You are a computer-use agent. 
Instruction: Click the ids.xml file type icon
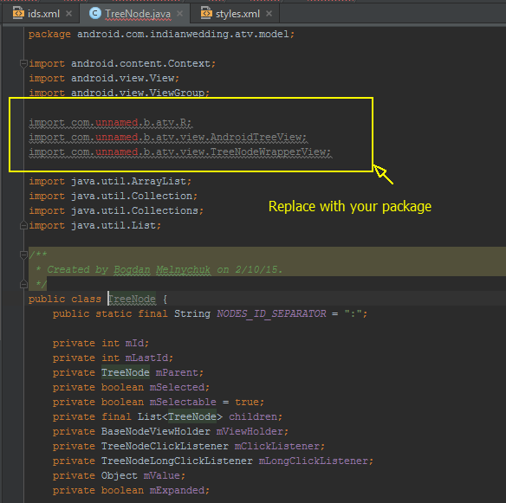pos(18,14)
